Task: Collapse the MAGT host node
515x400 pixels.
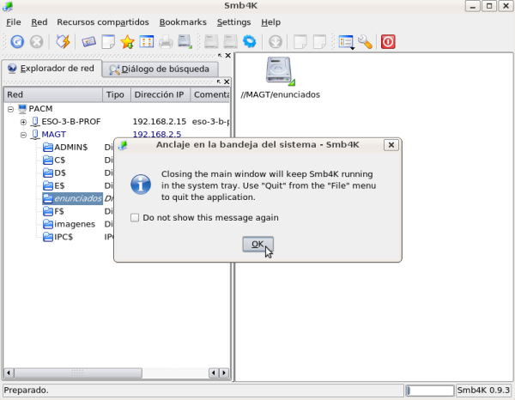Action: click(24, 135)
